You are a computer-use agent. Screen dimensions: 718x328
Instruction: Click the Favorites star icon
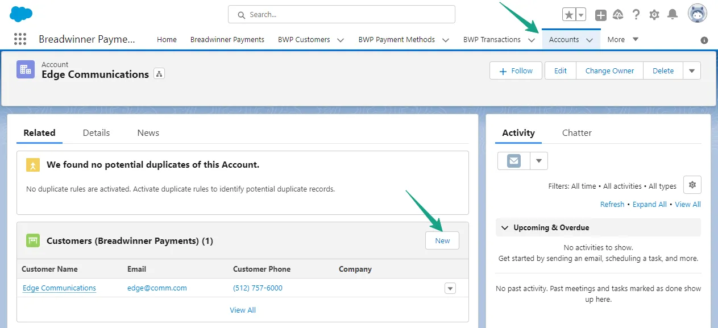(x=569, y=15)
